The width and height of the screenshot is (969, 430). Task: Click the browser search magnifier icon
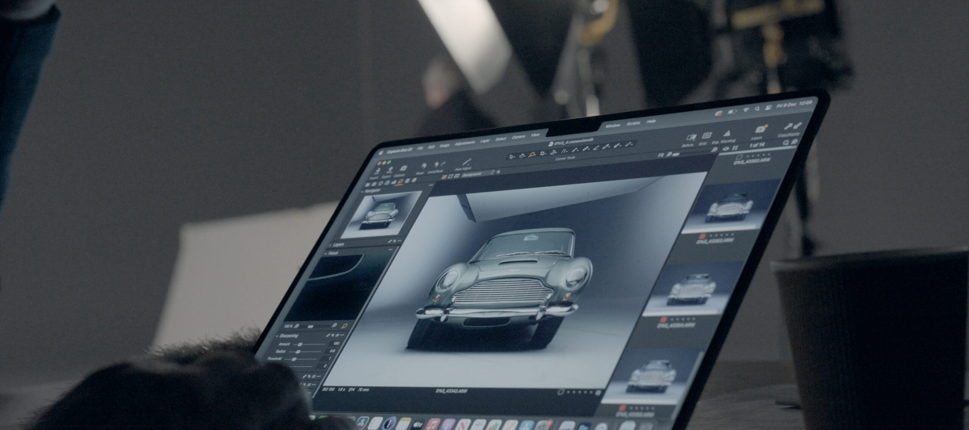[786, 143]
